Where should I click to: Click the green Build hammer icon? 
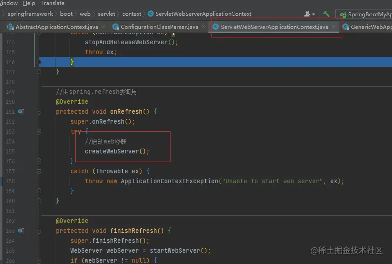(x=326, y=14)
